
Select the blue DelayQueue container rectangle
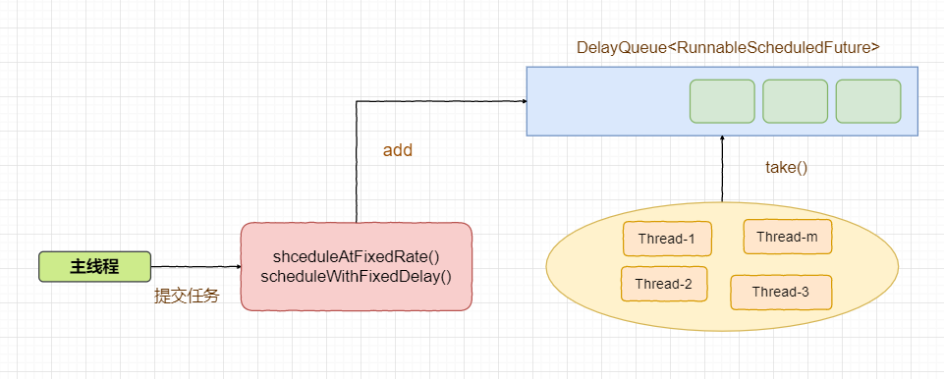pos(722,101)
